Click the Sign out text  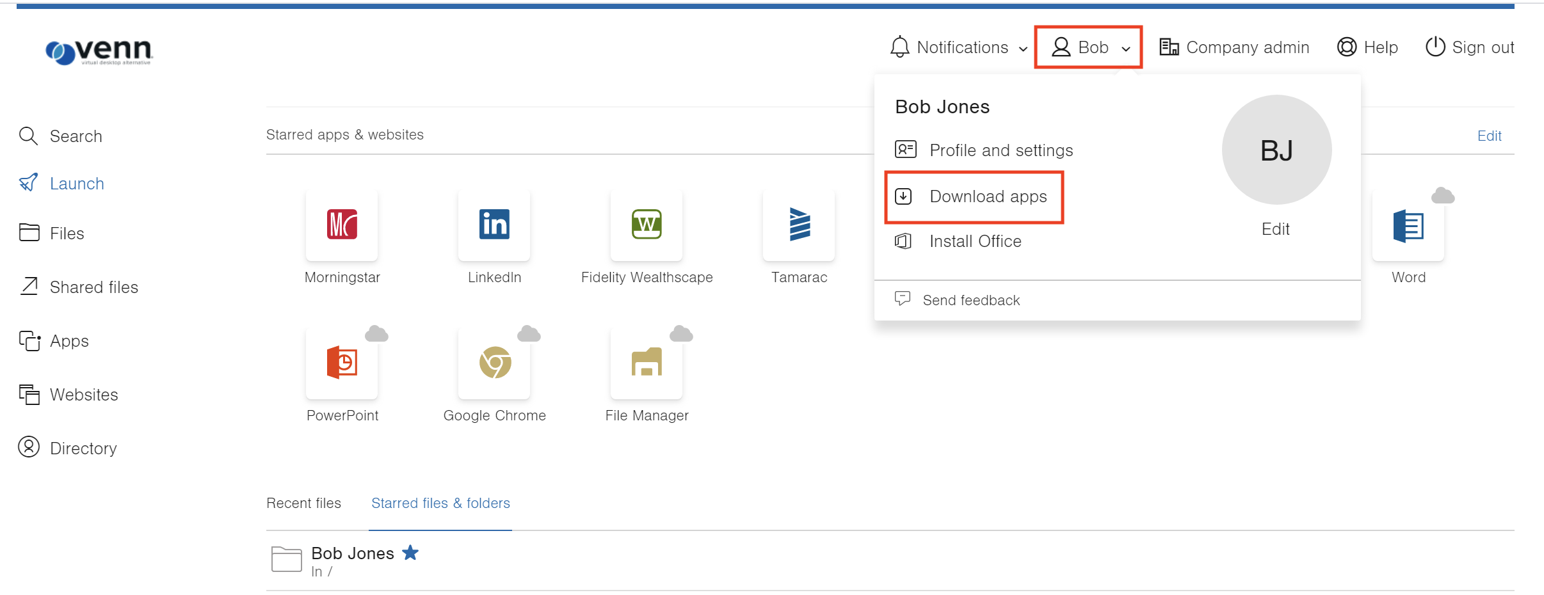click(x=1483, y=47)
